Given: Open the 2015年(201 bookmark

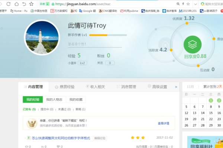Looking at the screenshot, I should tap(188, 11).
